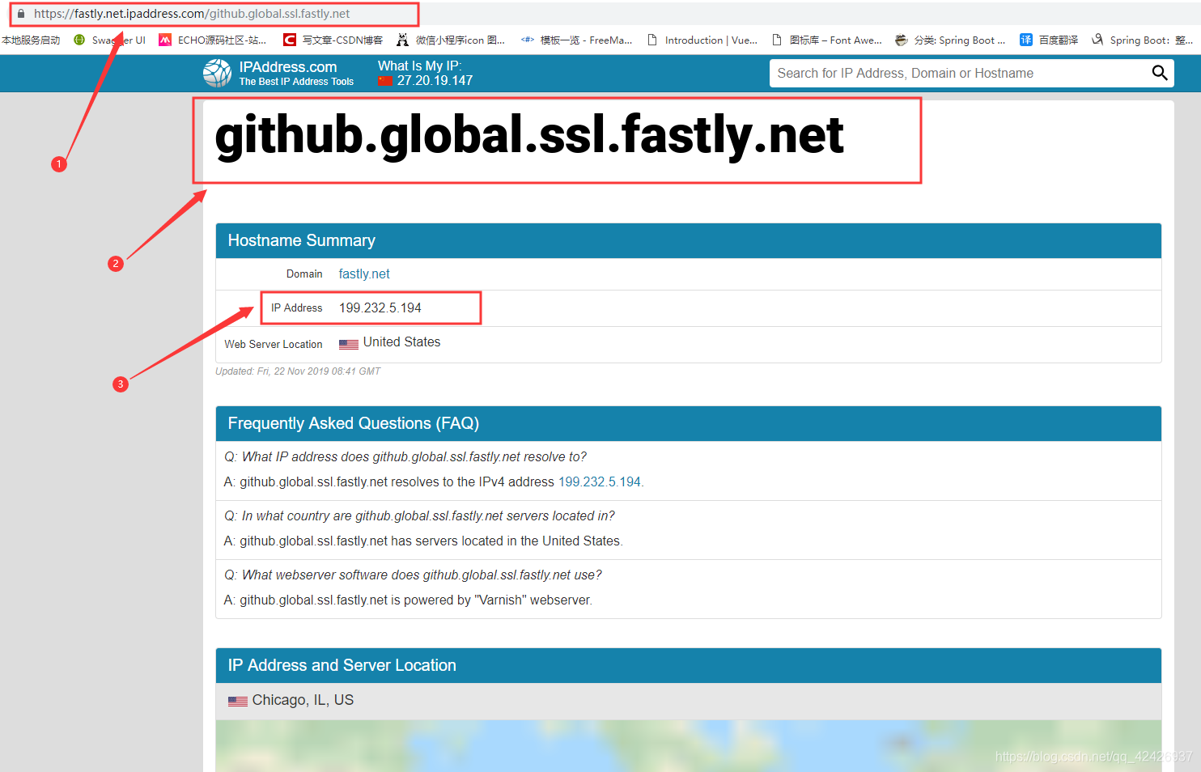Screen dimensions: 1201x772
Task: Click the FAQ question about resolved IP address
Action: tap(405, 457)
